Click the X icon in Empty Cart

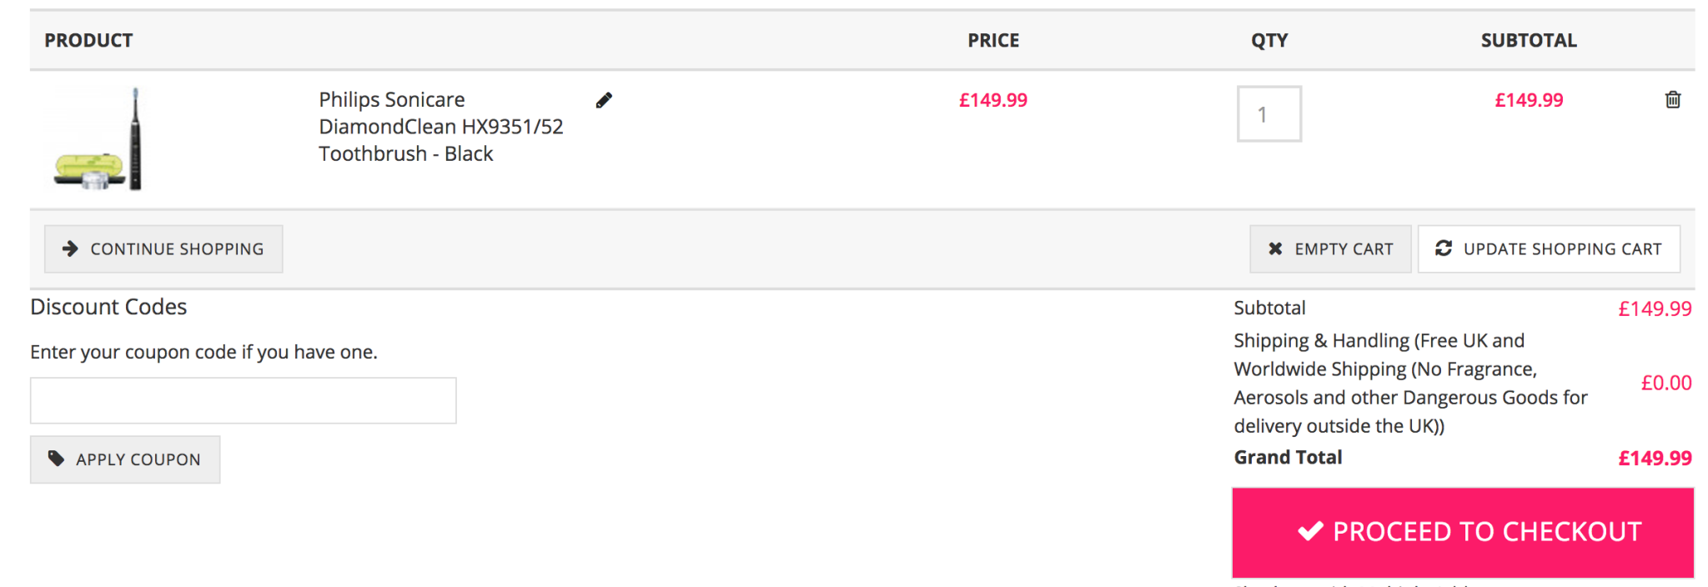tap(1275, 248)
